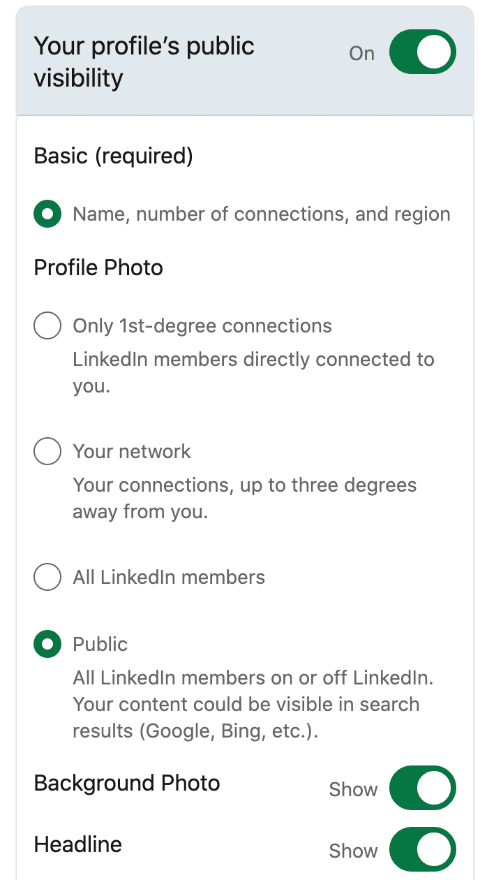487x880 pixels.
Task: Click the "Headline" label
Action: [77, 844]
